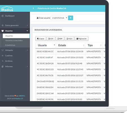Sort table by Usuario column arrow
This screenshot has height=113, width=127.
(x=54, y=45)
